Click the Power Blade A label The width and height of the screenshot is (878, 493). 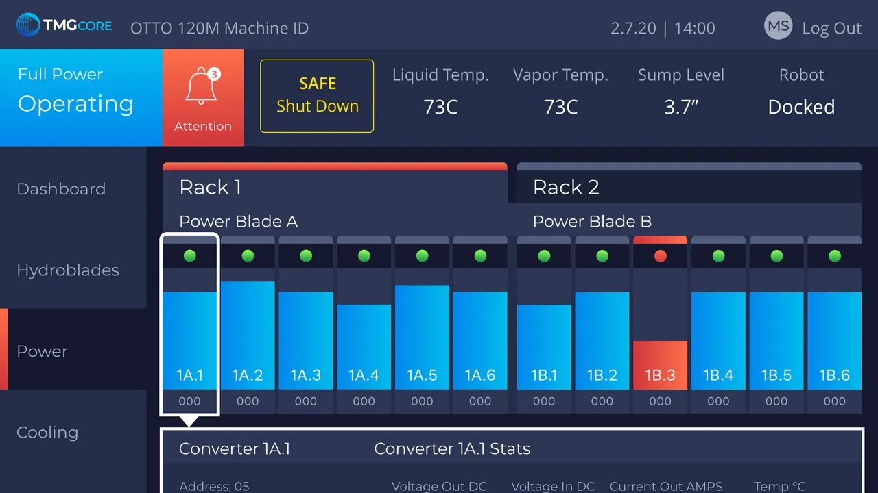(238, 222)
